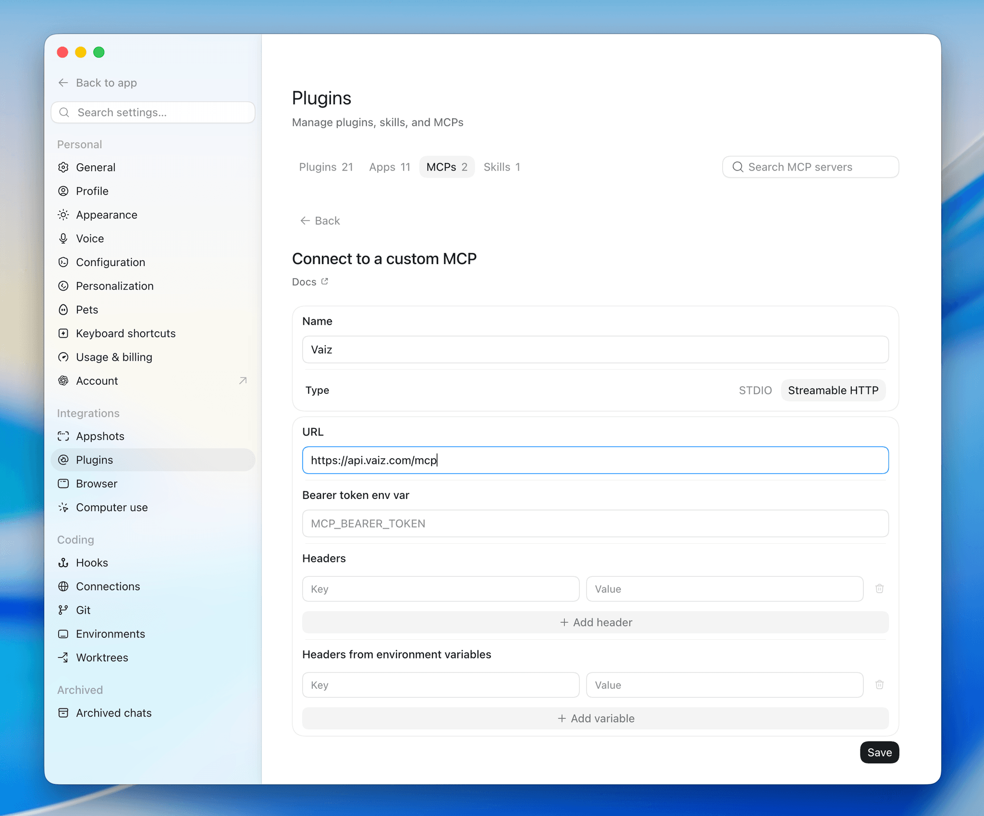
Task: Open Worktrees icon in sidebar
Action: (63, 657)
